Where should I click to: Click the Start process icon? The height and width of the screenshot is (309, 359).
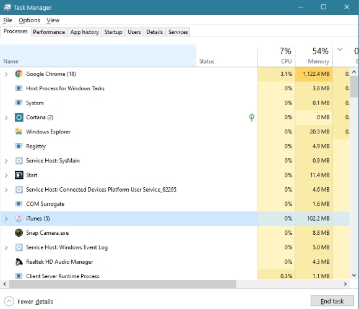pos(19,176)
